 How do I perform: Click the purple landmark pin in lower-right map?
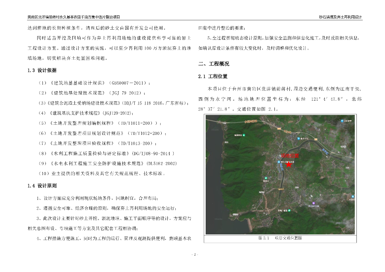[x=314, y=203]
